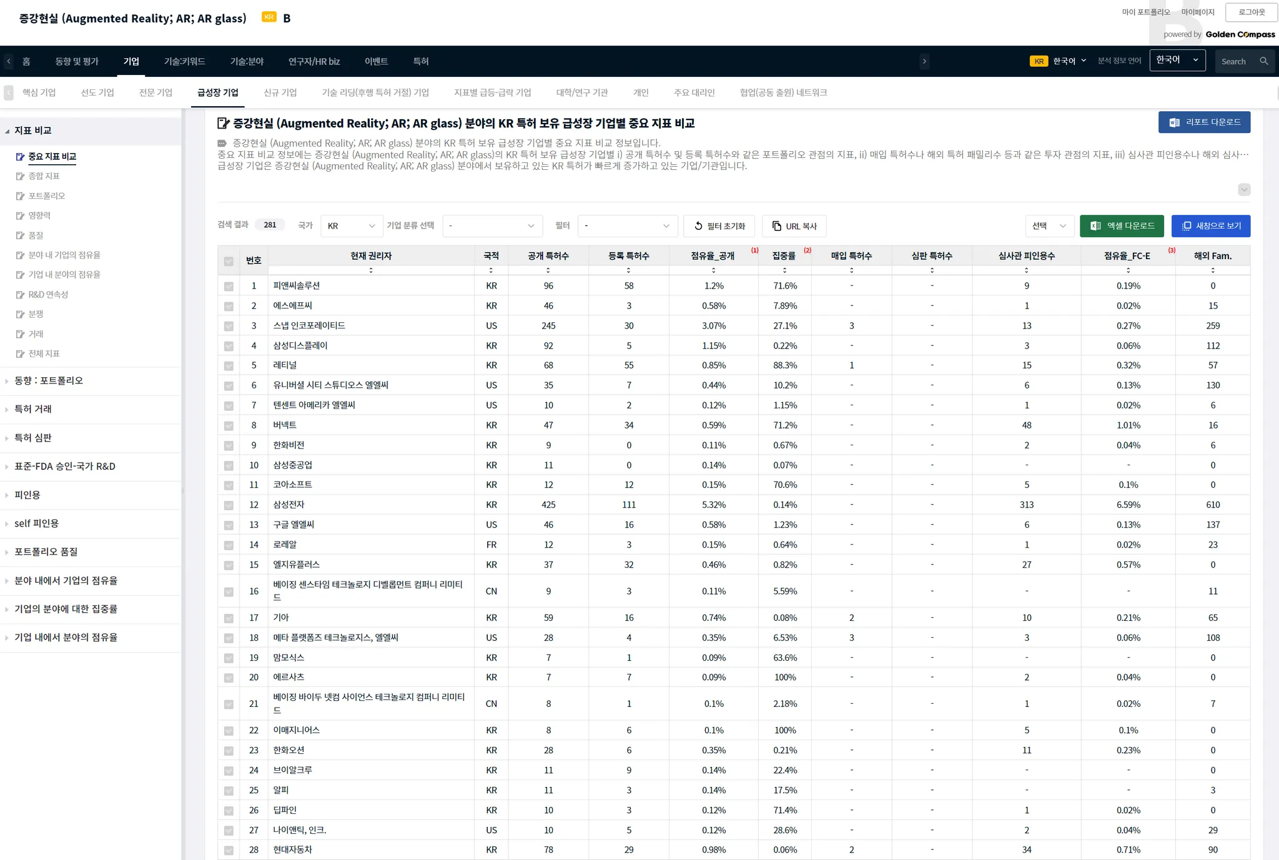Collapse the description chevron below summary text

[x=1243, y=190]
